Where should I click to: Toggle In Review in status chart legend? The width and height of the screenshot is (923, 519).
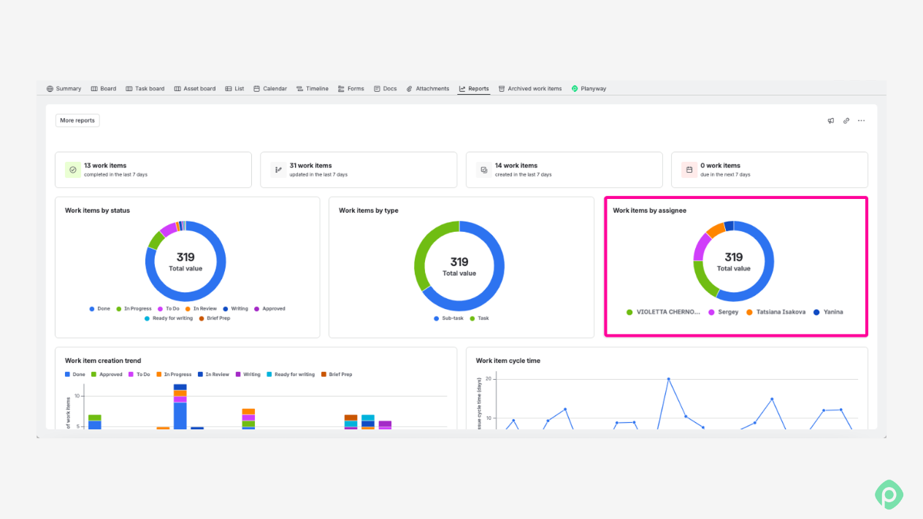point(201,309)
